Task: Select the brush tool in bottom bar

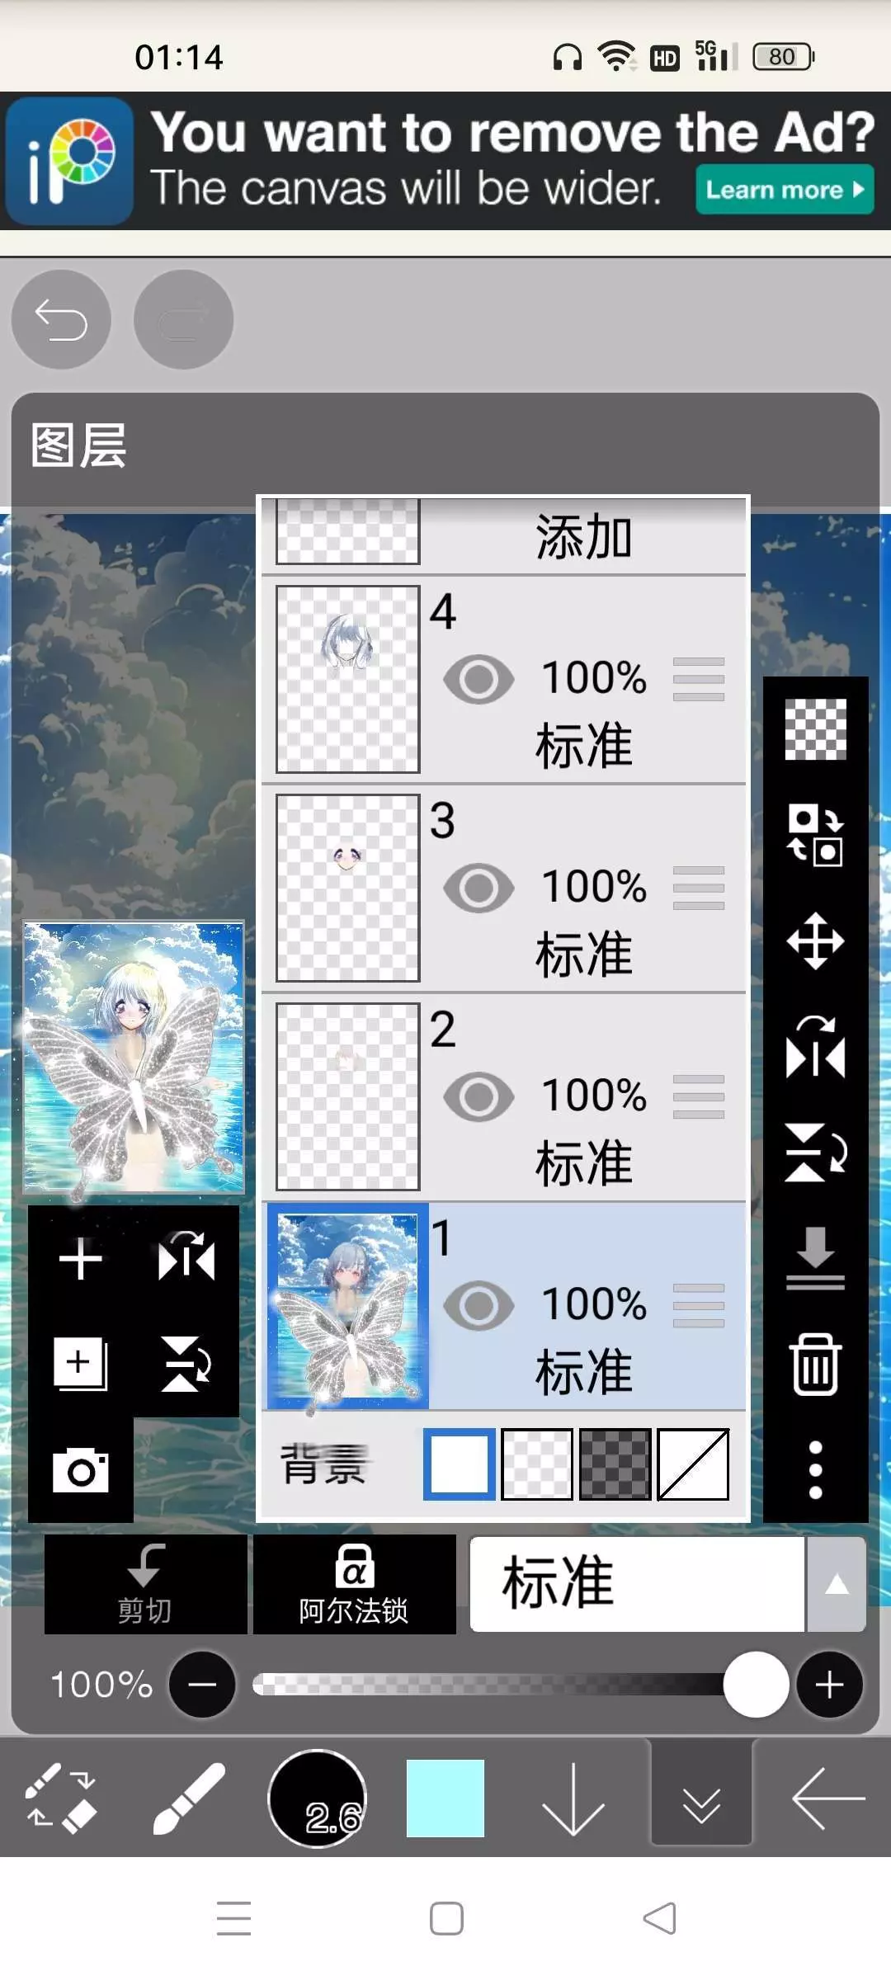Action: pos(189,1798)
